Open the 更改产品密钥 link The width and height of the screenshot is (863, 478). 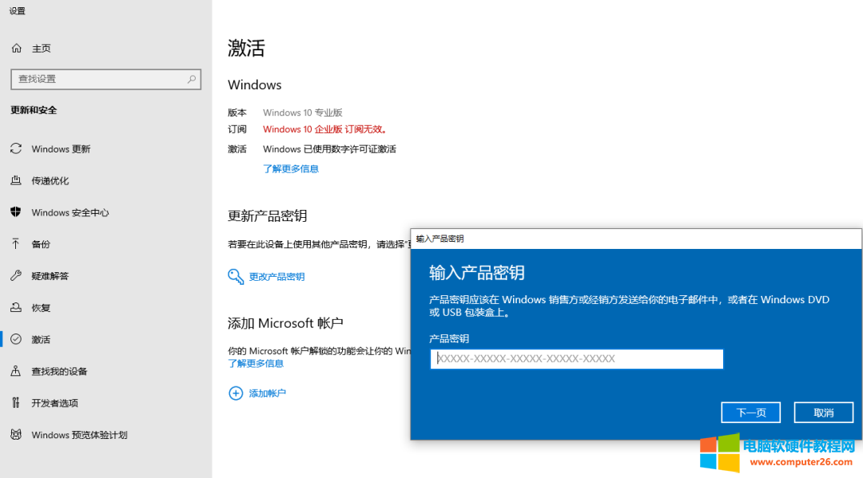click(273, 275)
